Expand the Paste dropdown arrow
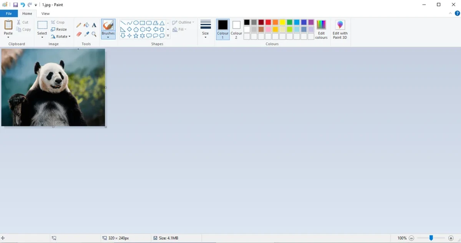 (8, 37)
